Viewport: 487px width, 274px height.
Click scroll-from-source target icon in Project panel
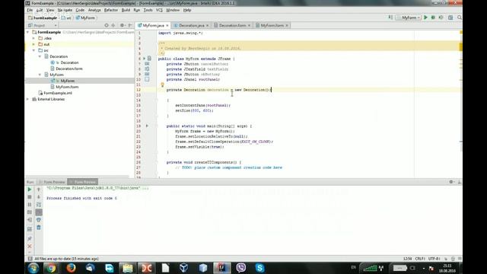pyautogui.click(x=107, y=25)
